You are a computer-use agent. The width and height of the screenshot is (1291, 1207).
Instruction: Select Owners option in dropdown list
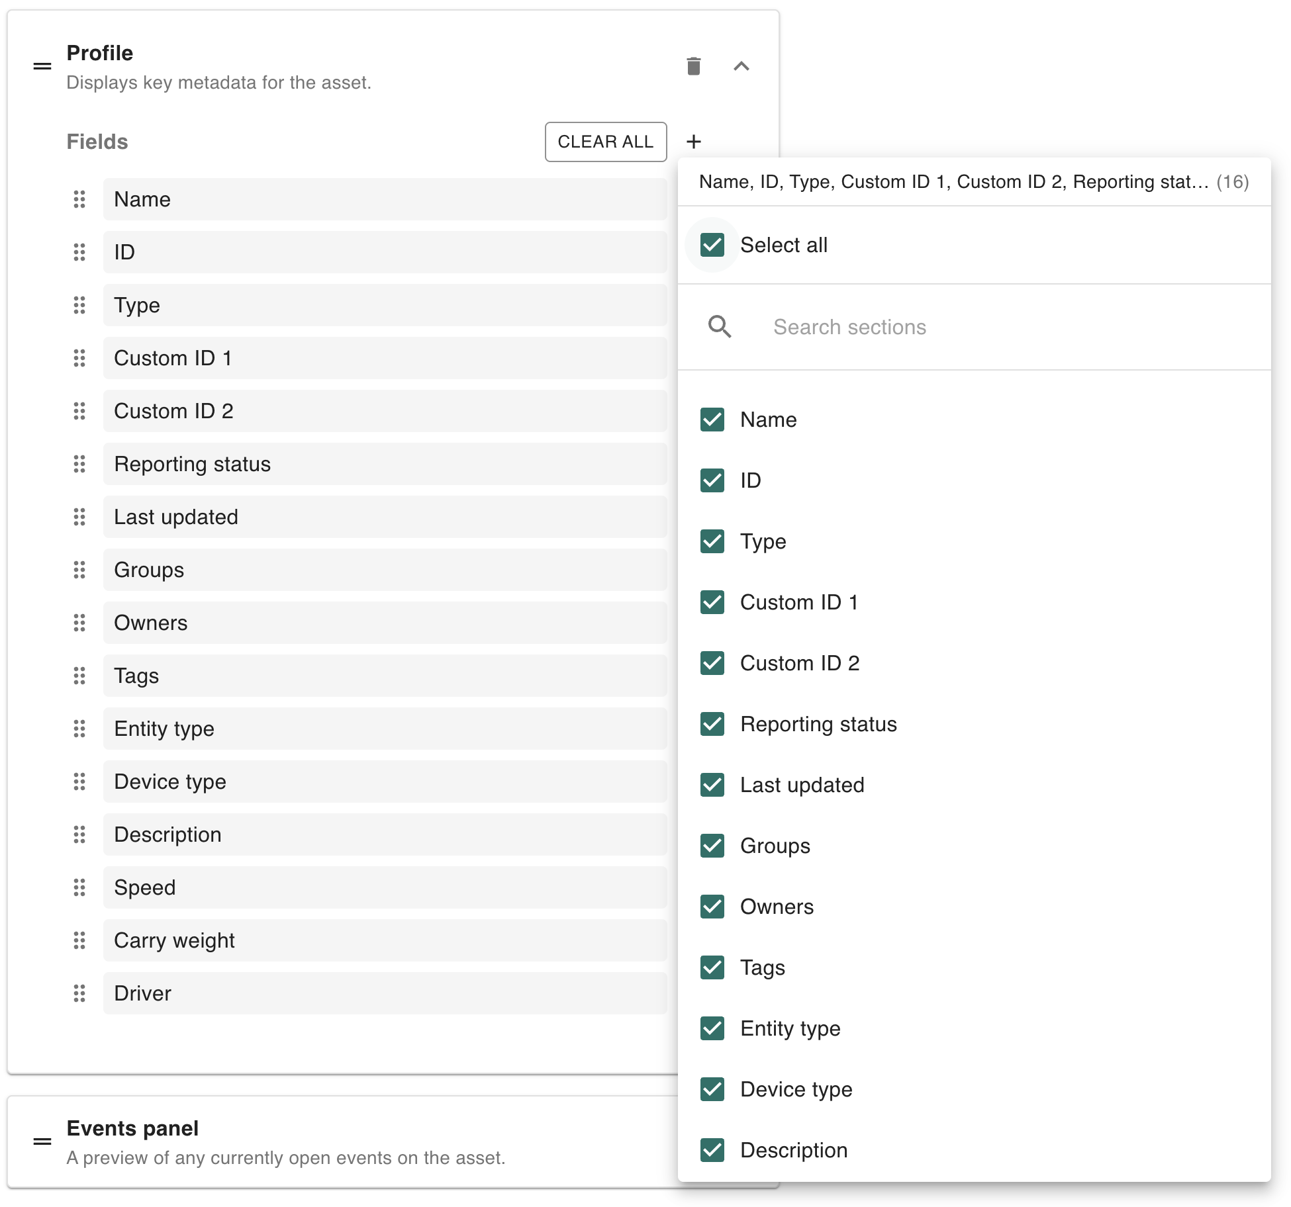[x=776, y=907]
